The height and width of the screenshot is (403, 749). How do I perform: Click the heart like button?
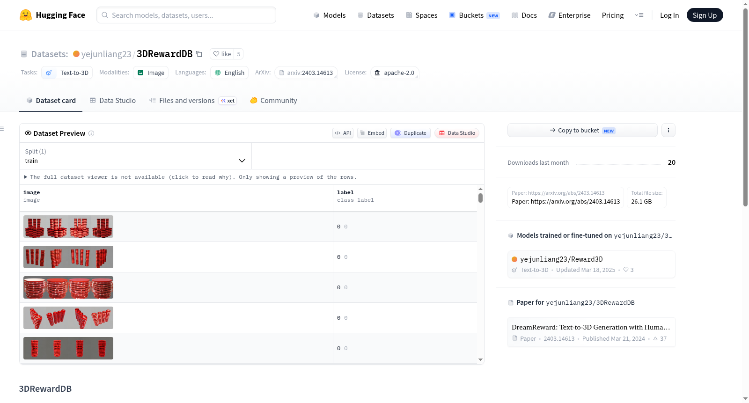click(222, 54)
